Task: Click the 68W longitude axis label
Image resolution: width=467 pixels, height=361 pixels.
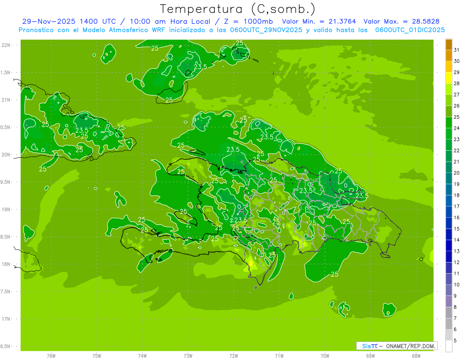Action: (416, 356)
